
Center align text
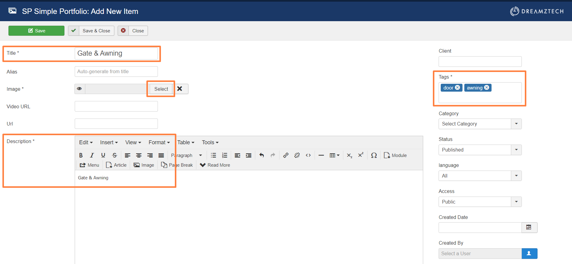[139, 155]
